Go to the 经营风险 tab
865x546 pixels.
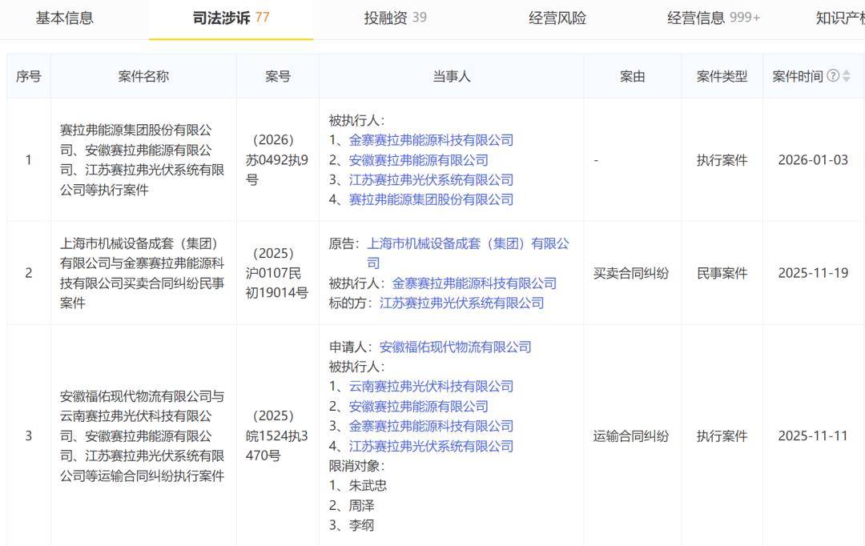(557, 18)
